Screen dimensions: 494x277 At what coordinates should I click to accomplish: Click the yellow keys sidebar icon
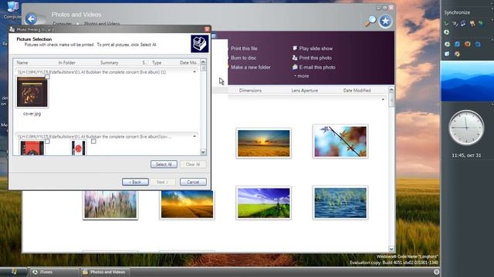pyautogui.click(x=472, y=23)
